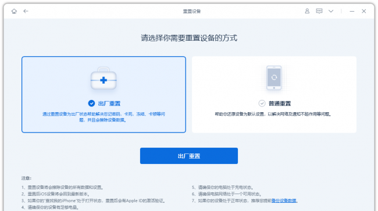The image size is (378, 211).
Task: Open the 备份设备数据 link
Action: click(x=284, y=201)
